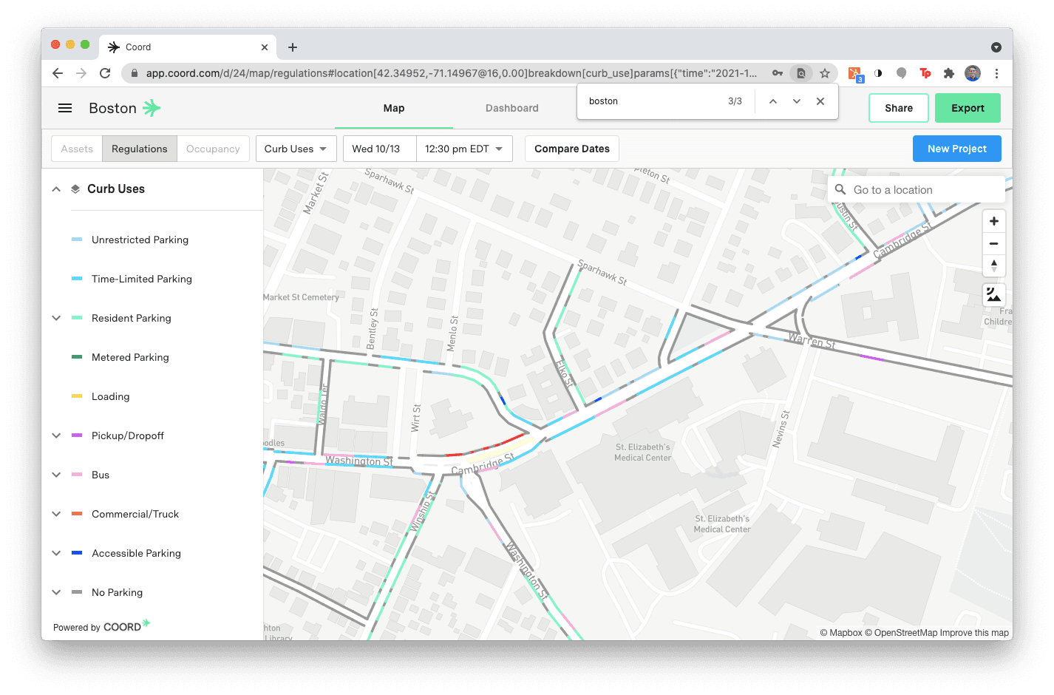
Task: Open the Improve this map link
Action: tap(974, 633)
